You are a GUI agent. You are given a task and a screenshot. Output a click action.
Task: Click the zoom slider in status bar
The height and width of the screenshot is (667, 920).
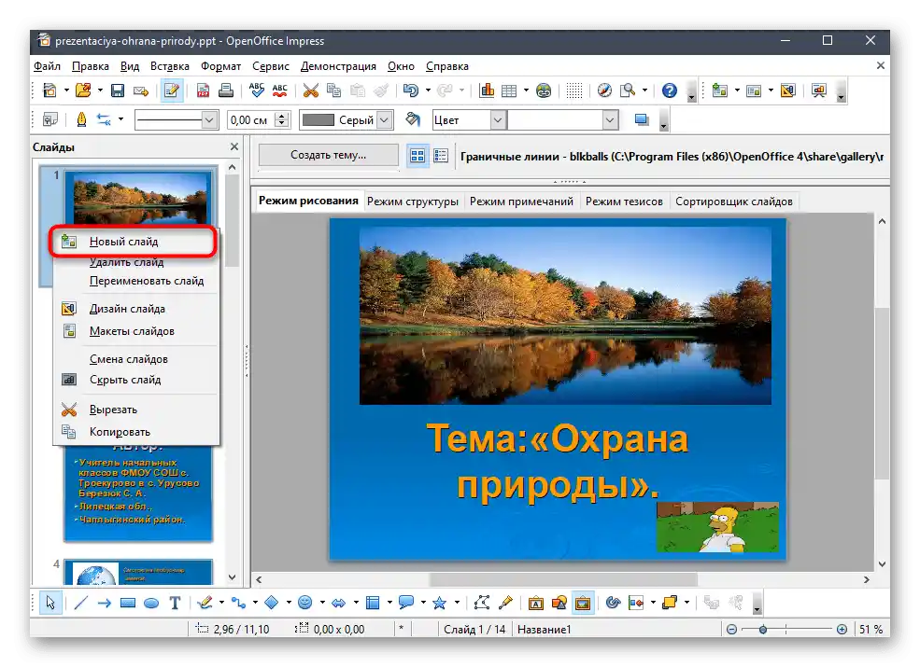pyautogui.click(x=763, y=630)
